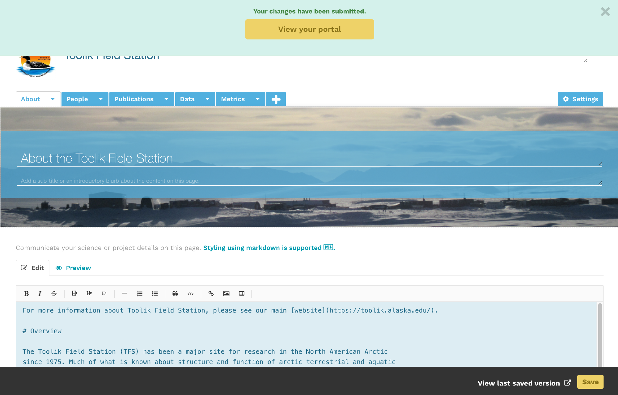Click the View your portal button
618x395 pixels.
tap(309, 29)
